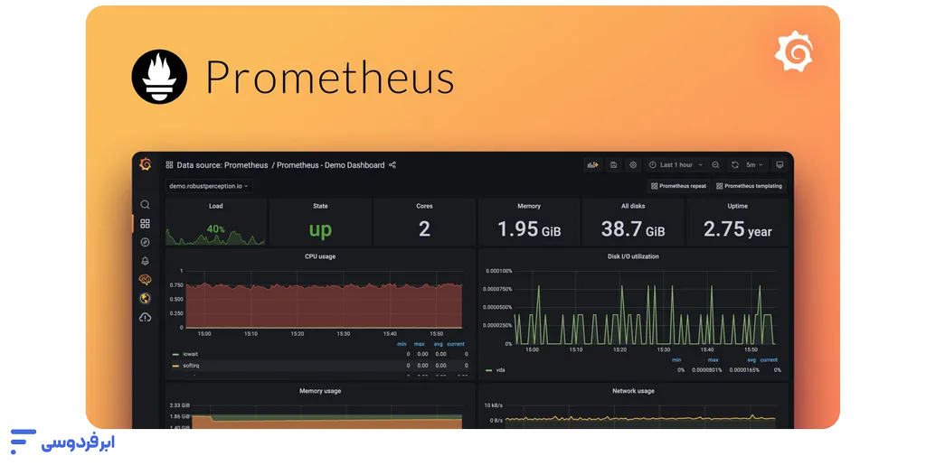The width and height of the screenshot is (926, 465).
Task: Click the green vda color swatch in the legend
Action: (488, 371)
